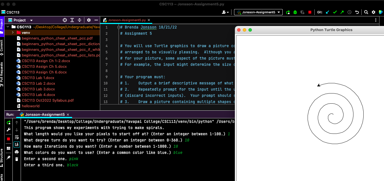Click the Git commit checkmark icon

(x=335, y=12)
